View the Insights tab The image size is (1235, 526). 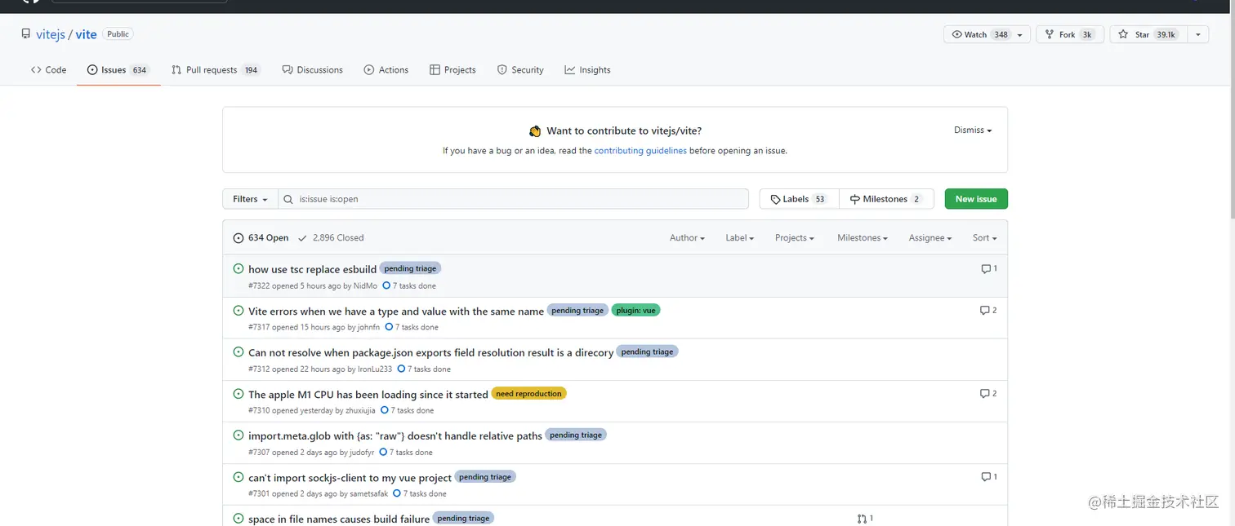pos(587,70)
